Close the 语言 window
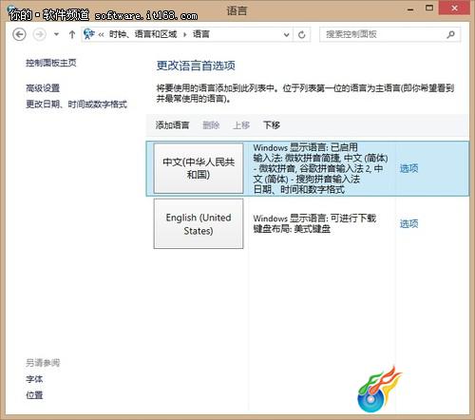The image size is (475, 420). pyautogui.click(x=454, y=9)
